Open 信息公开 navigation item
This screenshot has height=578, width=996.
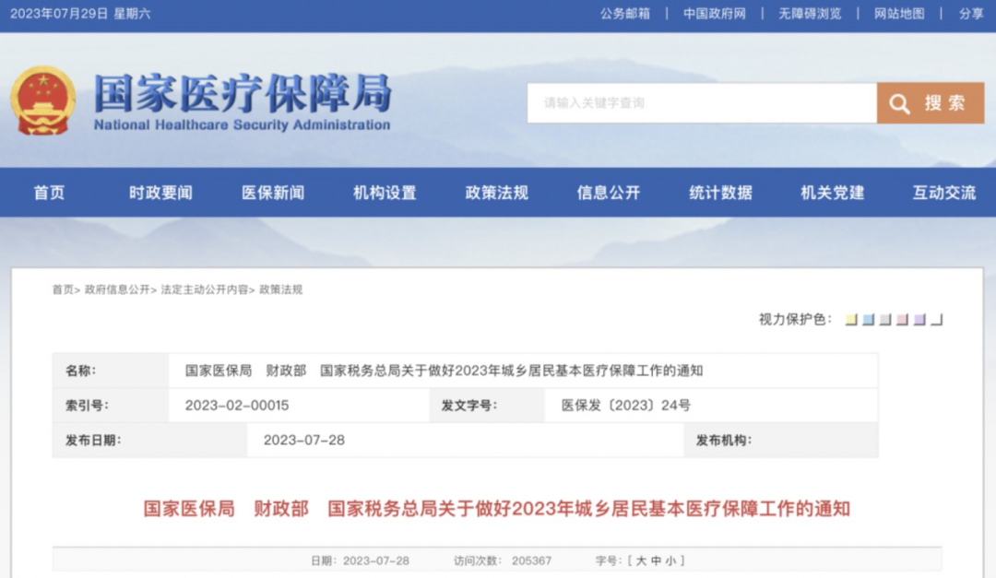pyautogui.click(x=609, y=193)
